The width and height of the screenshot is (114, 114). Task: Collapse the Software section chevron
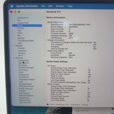tap(14, 58)
